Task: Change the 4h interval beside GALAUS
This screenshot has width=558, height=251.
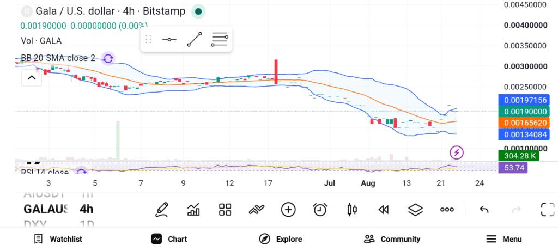Action: tap(87, 209)
